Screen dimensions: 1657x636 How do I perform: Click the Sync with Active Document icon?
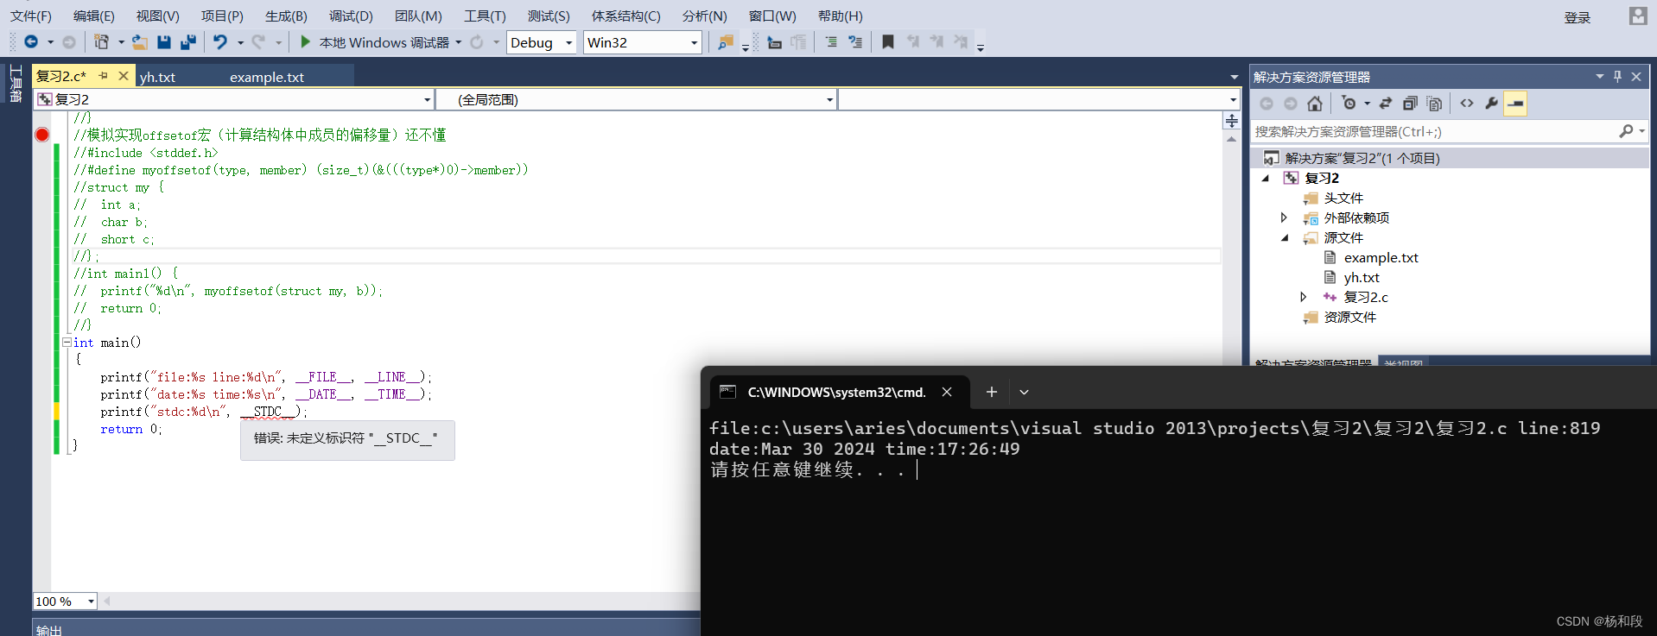1386,104
